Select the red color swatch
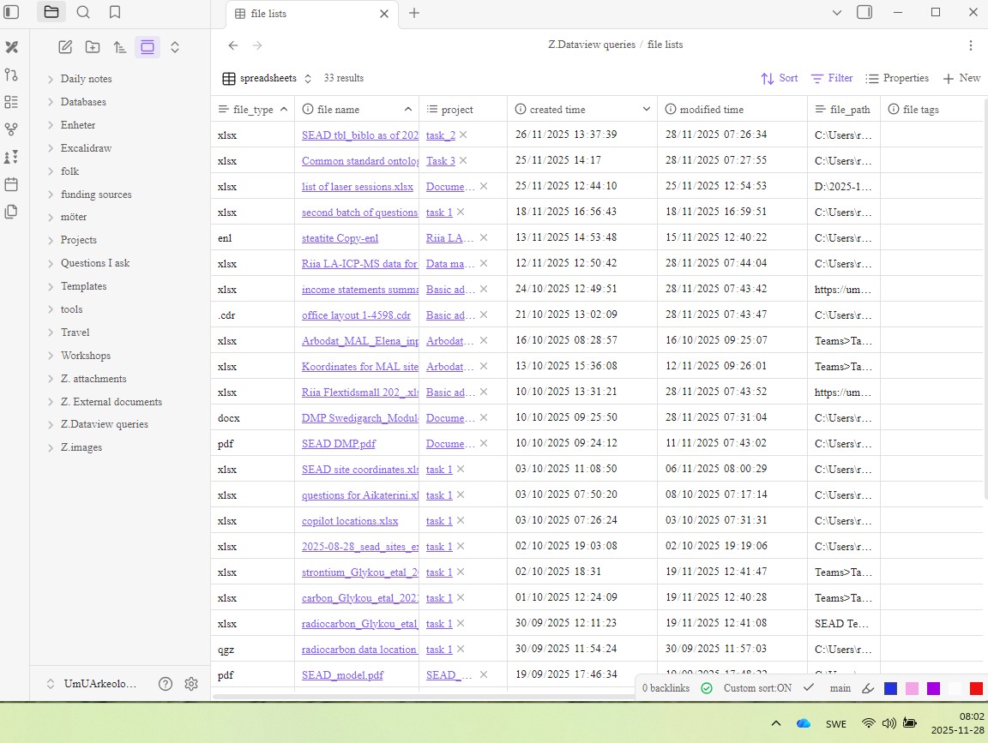988x743 pixels. 976,688
